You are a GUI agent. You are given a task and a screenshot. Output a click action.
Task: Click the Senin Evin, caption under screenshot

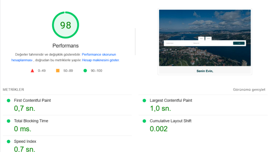point(205,71)
